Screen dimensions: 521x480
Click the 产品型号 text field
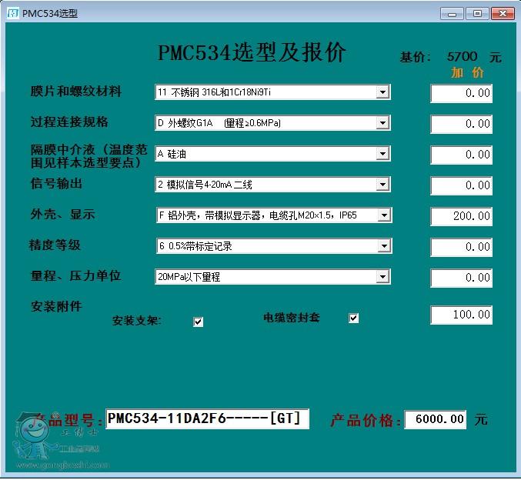(x=206, y=419)
